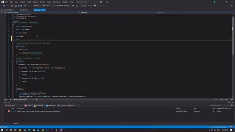
Task: Open Microsoft Edge from the taskbar
Action: [29, 130]
